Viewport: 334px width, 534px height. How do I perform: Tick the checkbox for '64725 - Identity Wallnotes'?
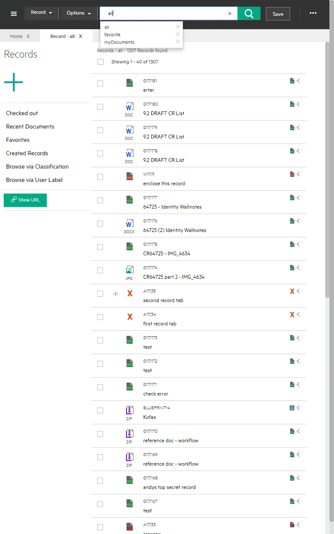100,200
